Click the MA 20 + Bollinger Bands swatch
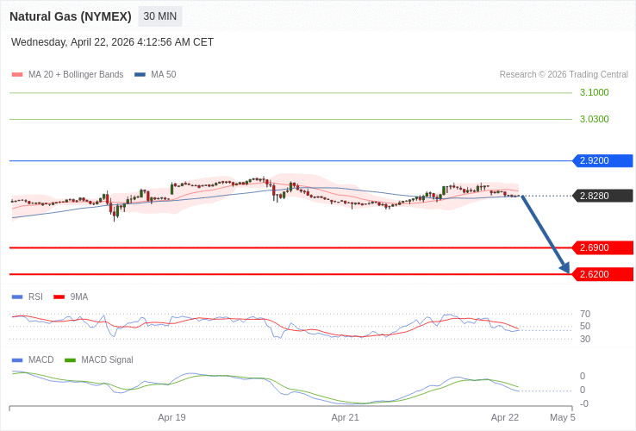Screen dimensions: 636x431 click(x=17, y=75)
